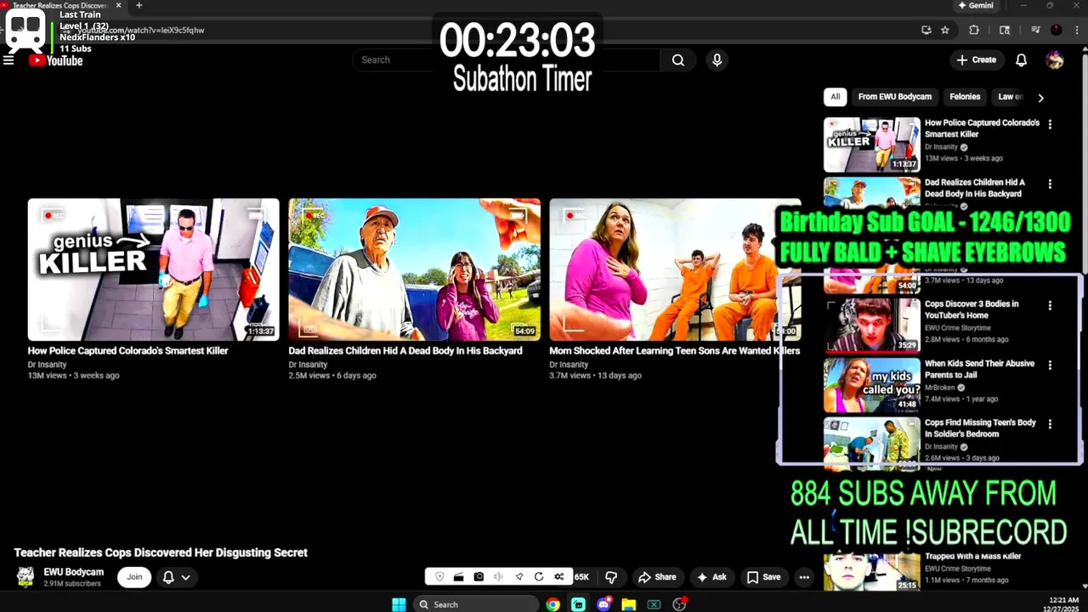Play Mom Shocked endscreen thumbnail

tap(675, 269)
